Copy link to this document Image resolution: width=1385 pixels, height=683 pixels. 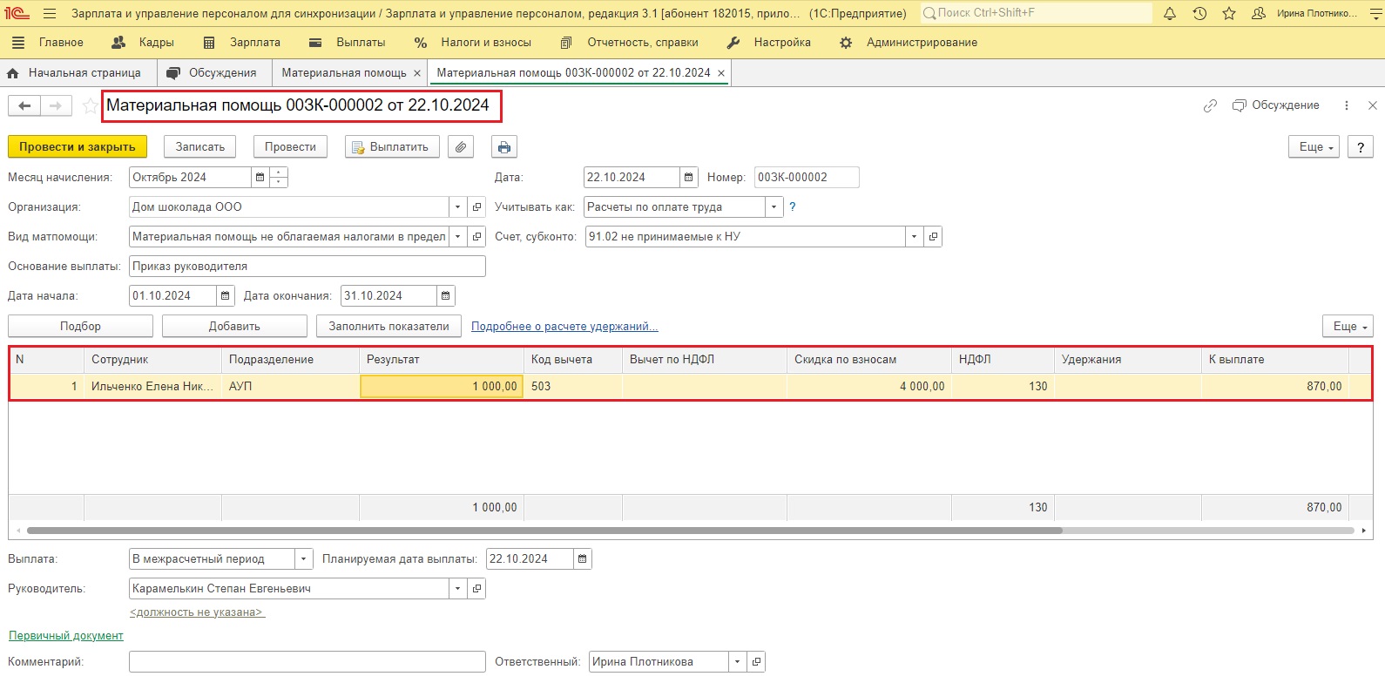click(1210, 105)
